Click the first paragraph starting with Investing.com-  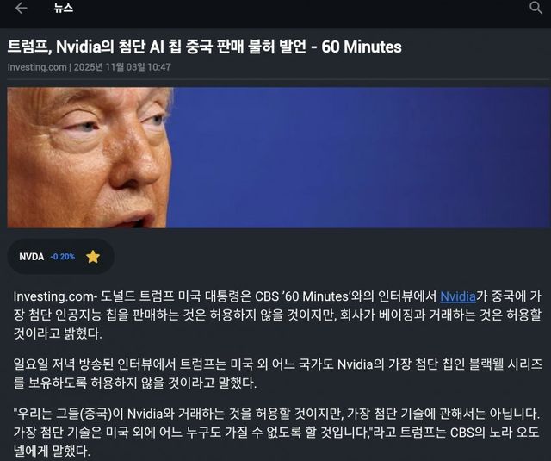tap(277, 315)
